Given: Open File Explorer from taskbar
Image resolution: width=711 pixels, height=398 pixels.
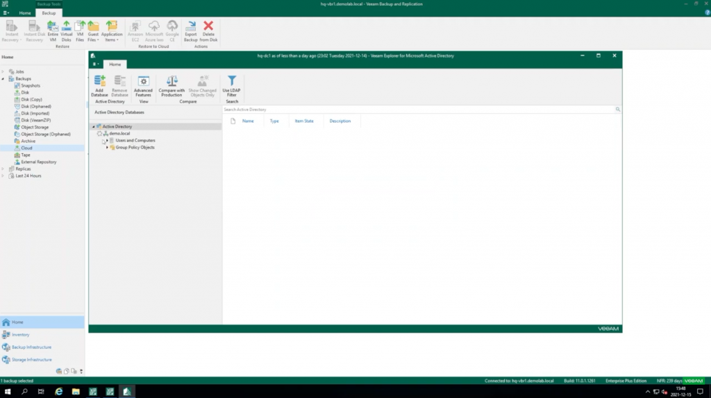Looking at the screenshot, I should click(x=76, y=392).
